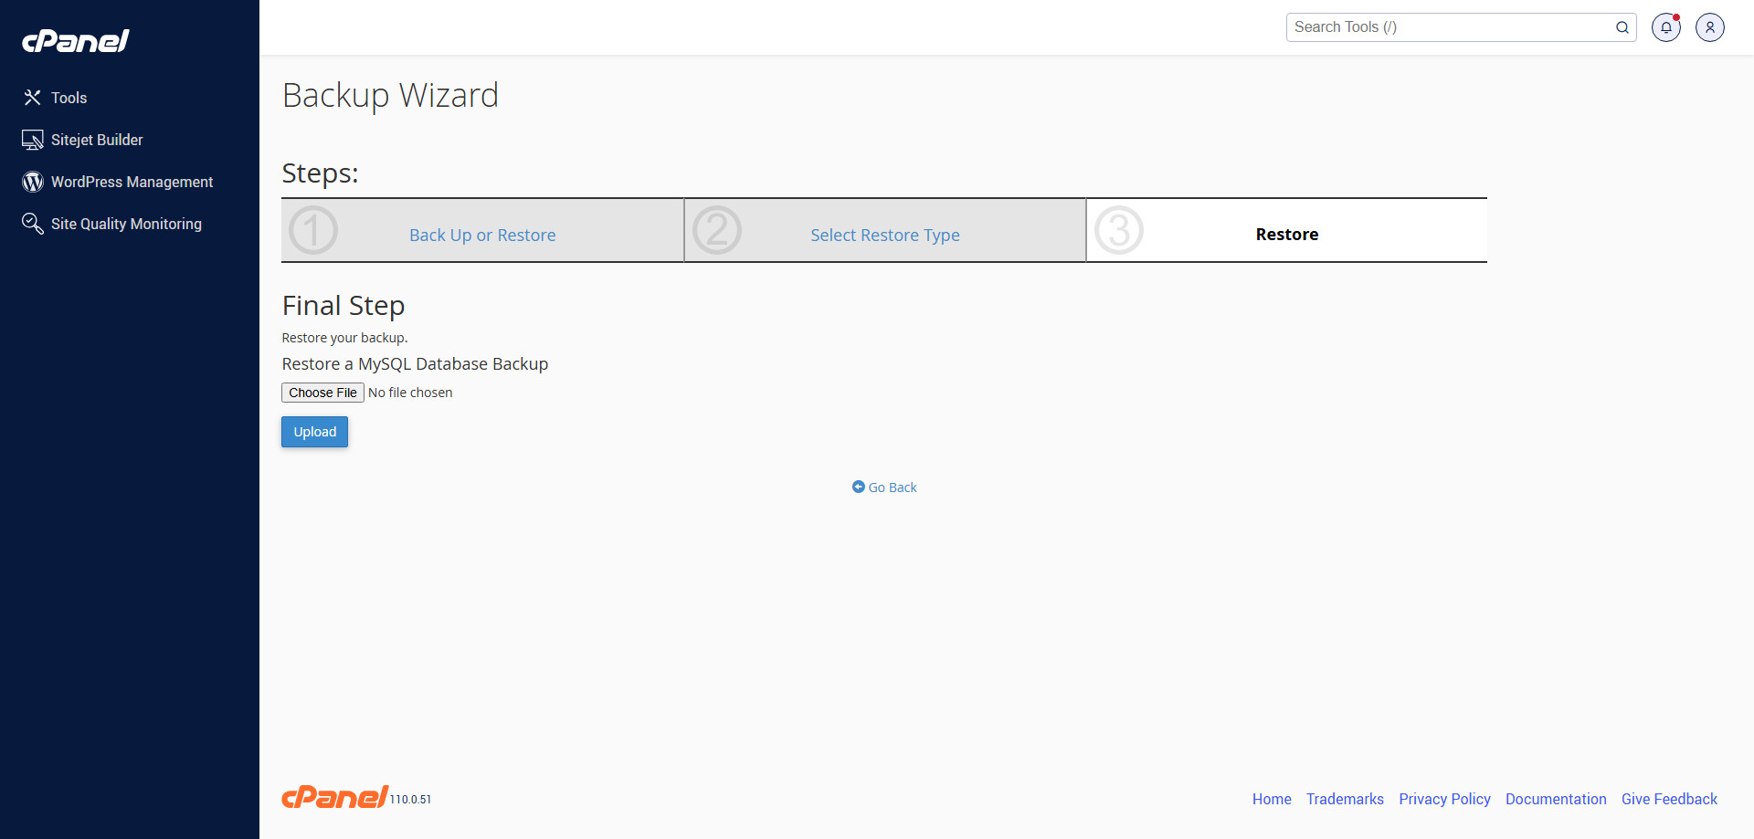Select the Restore step three
The image size is (1754, 839).
(x=1286, y=235)
